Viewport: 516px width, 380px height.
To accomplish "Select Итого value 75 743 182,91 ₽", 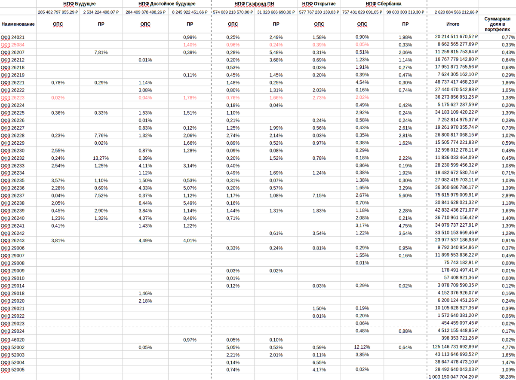I will click(460, 263).
